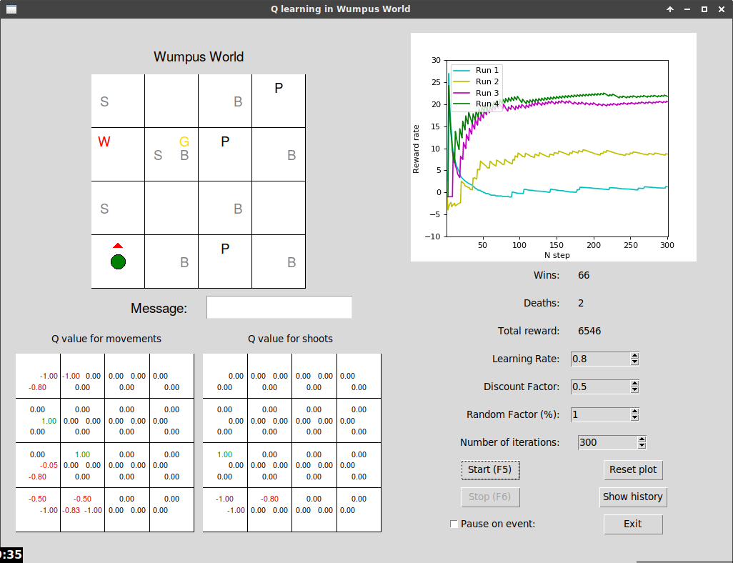
Task: Open Show history
Action: (x=633, y=497)
